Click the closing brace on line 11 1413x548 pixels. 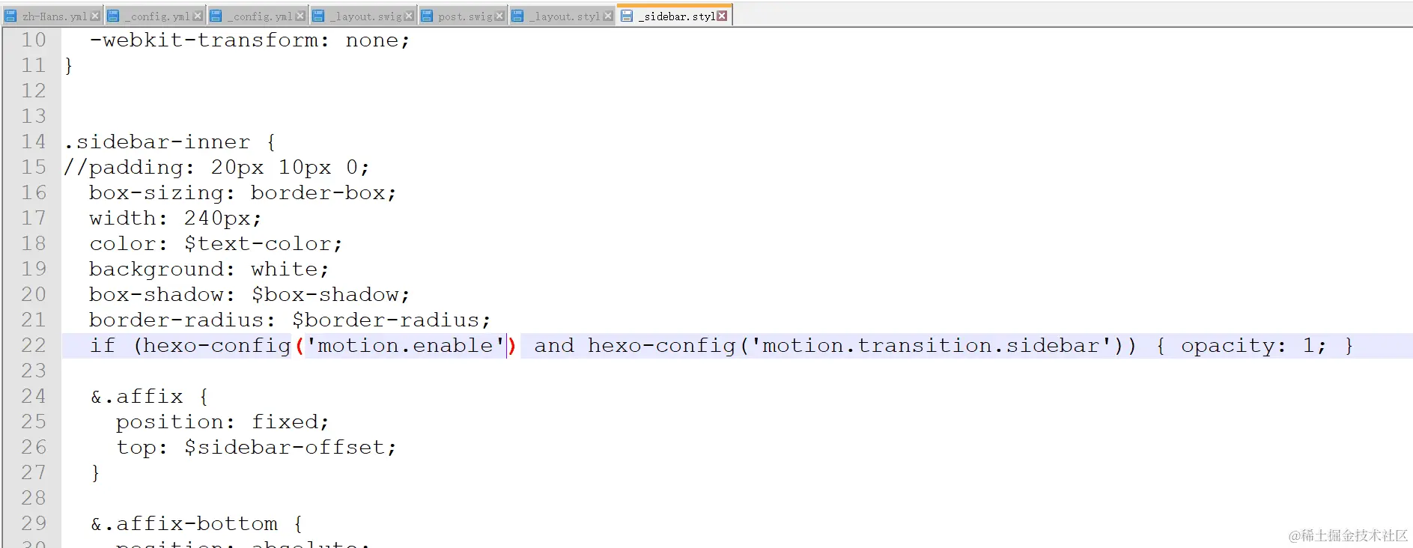pyautogui.click(x=68, y=65)
